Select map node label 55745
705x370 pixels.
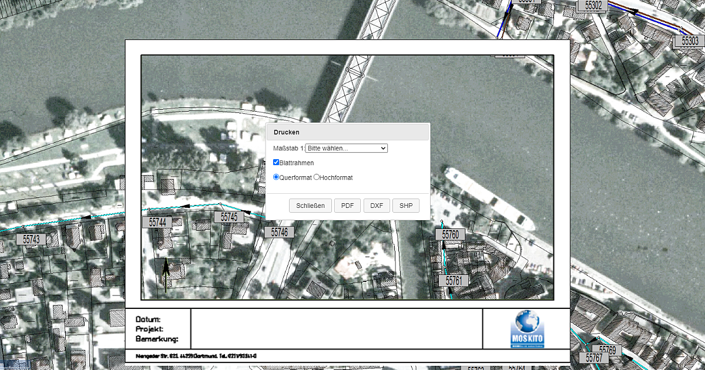pyautogui.click(x=229, y=217)
